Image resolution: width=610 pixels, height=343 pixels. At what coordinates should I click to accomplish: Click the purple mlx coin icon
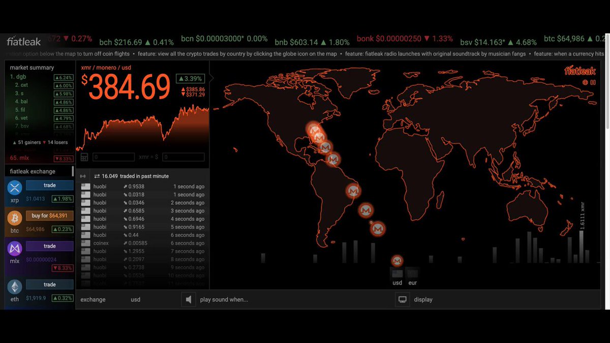pos(14,248)
